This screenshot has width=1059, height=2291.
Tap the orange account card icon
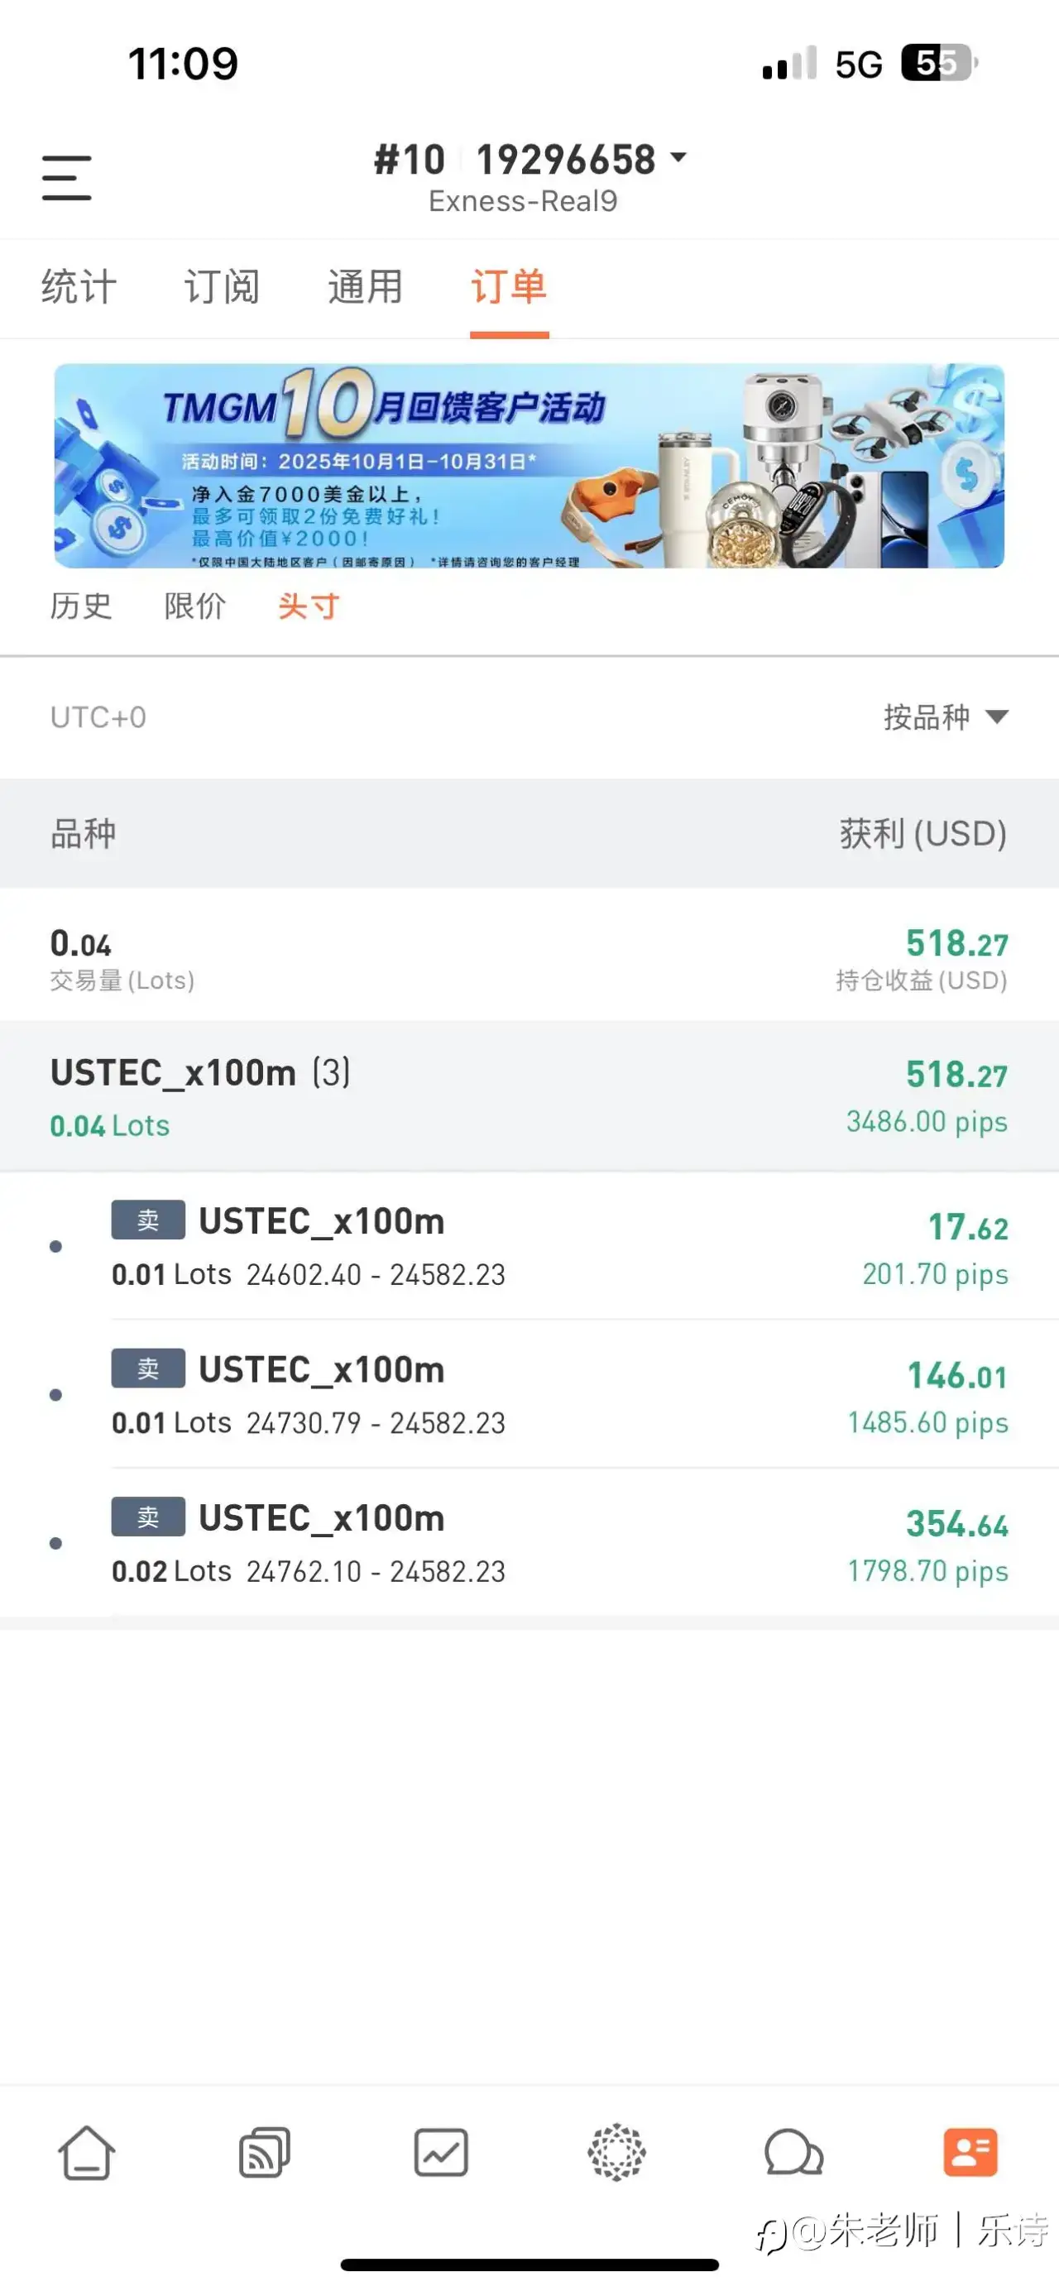[x=970, y=2153]
